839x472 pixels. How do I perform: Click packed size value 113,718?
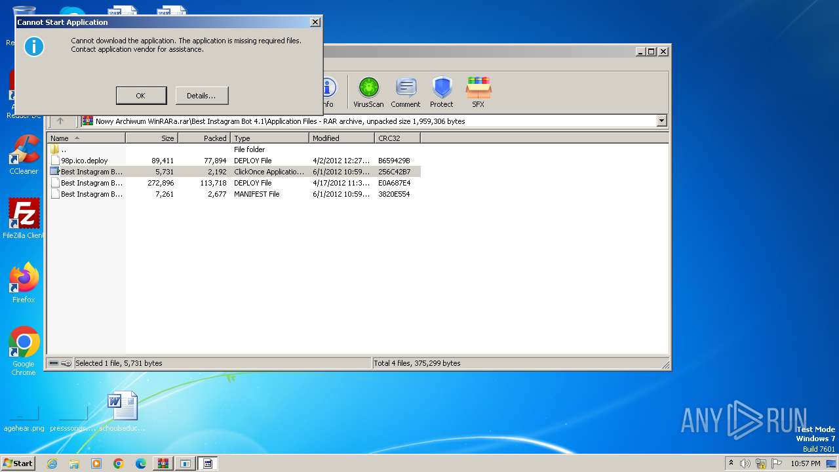click(x=213, y=183)
